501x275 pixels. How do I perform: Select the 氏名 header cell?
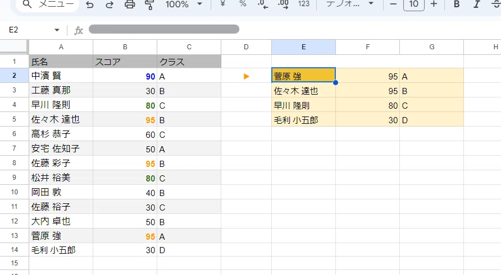click(x=61, y=62)
